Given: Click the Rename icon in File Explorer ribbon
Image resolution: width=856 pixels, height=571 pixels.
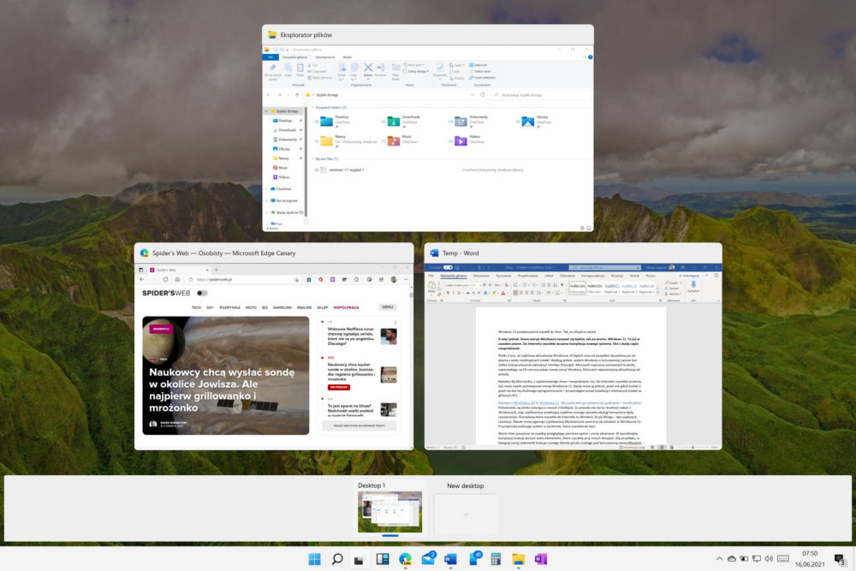Looking at the screenshot, I should pyautogui.click(x=381, y=70).
